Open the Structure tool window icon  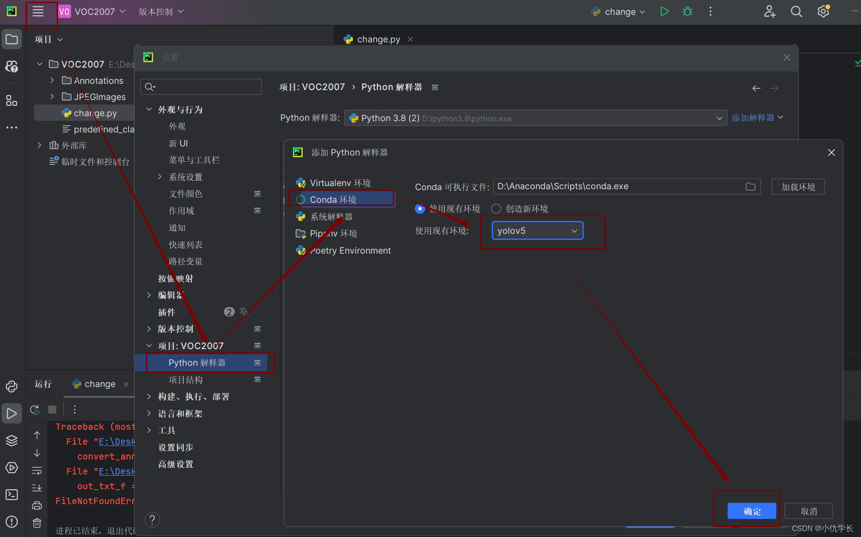[12, 100]
